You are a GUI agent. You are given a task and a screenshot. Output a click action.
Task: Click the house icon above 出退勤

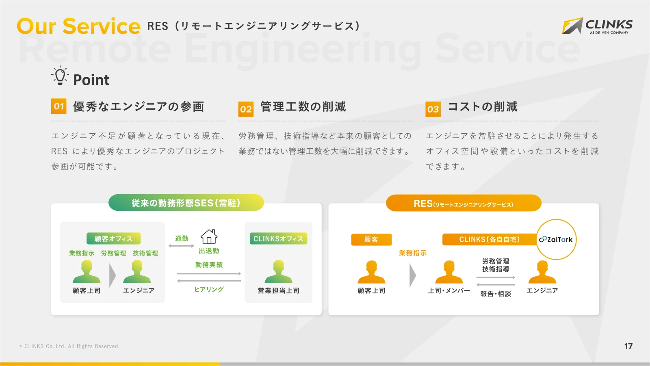(x=209, y=236)
